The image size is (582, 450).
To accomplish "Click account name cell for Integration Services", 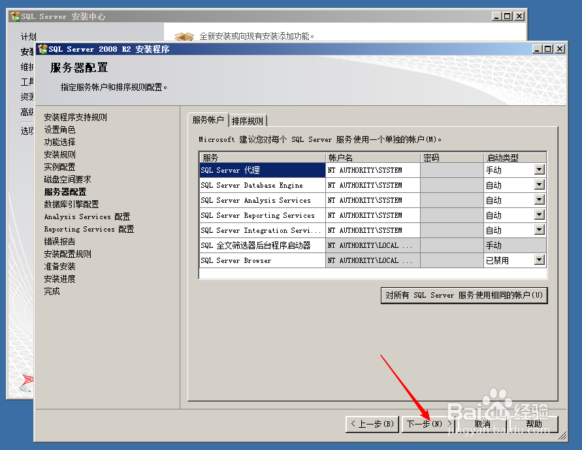I will click(373, 230).
